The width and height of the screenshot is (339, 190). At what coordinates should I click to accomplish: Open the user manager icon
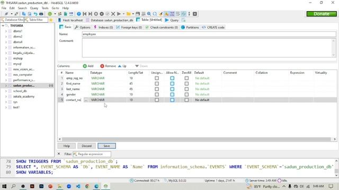click(60, 14)
